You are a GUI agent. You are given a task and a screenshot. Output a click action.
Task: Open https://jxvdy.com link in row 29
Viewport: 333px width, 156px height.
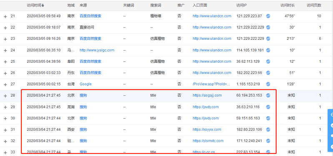tap(206, 107)
